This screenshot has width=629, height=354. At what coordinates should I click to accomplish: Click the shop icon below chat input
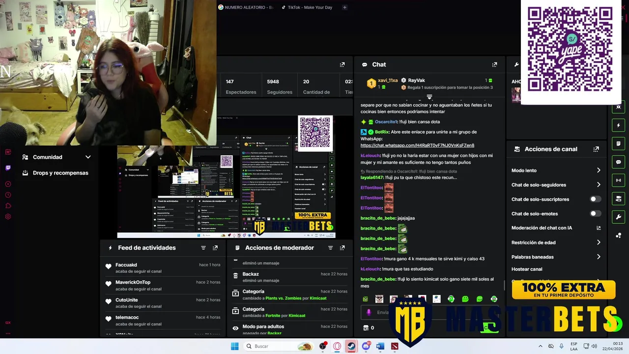(x=365, y=327)
